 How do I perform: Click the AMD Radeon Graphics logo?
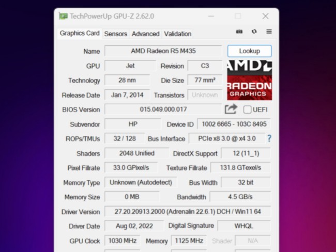250,80
